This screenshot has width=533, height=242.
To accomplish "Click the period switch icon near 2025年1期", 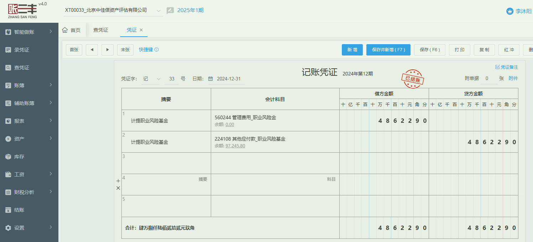I will click(170, 11).
